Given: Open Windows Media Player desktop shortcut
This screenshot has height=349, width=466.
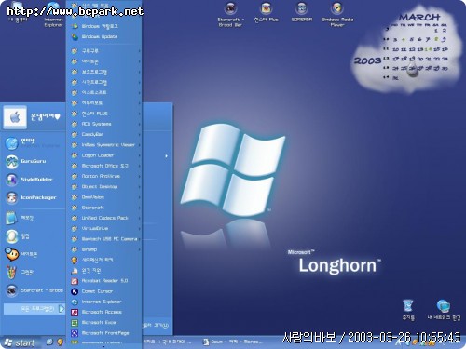Looking at the screenshot, I should pyautogui.click(x=337, y=14).
